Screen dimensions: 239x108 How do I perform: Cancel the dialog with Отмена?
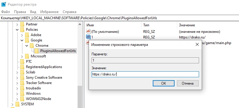click(x=188, y=83)
